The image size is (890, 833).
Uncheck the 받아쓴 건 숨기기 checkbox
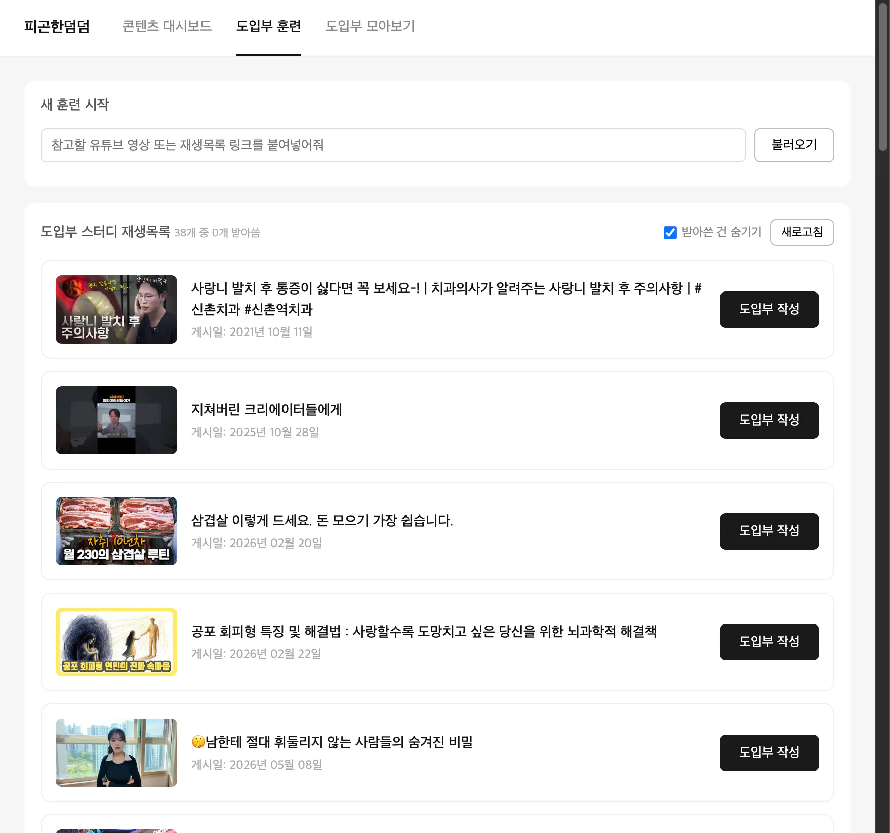pos(670,233)
